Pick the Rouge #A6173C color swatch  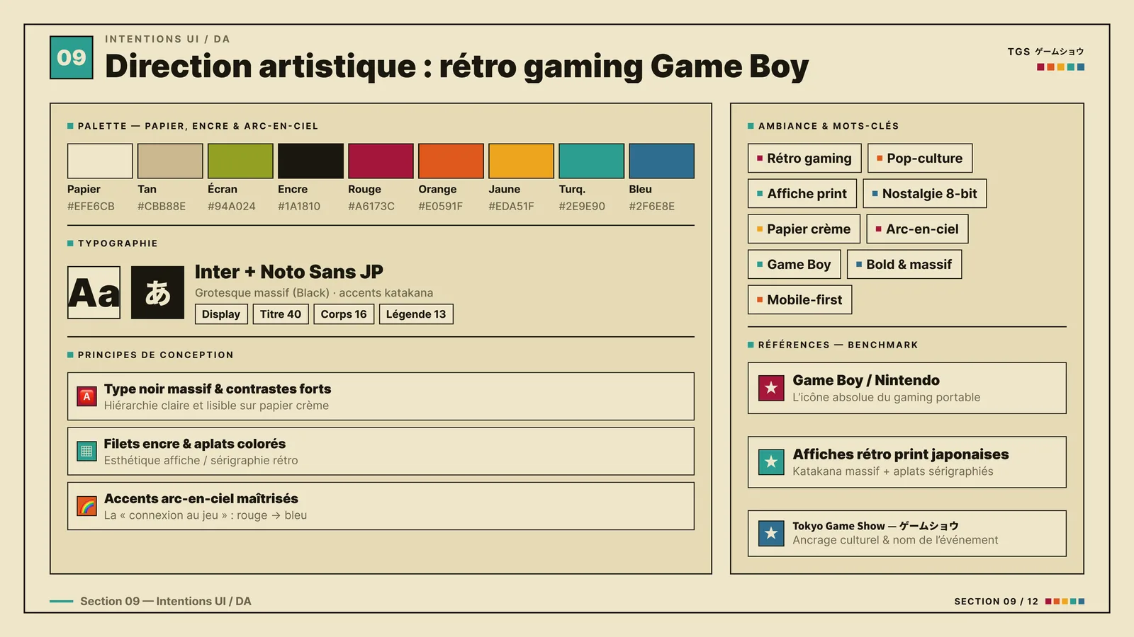(381, 161)
